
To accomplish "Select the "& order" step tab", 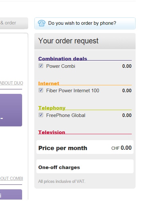I will coord(14,23).
